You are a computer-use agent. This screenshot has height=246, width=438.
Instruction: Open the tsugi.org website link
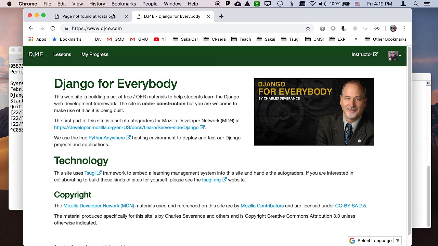tap(214, 180)
